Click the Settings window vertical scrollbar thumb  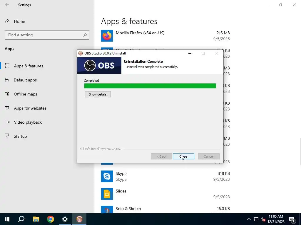click(300, 151)
